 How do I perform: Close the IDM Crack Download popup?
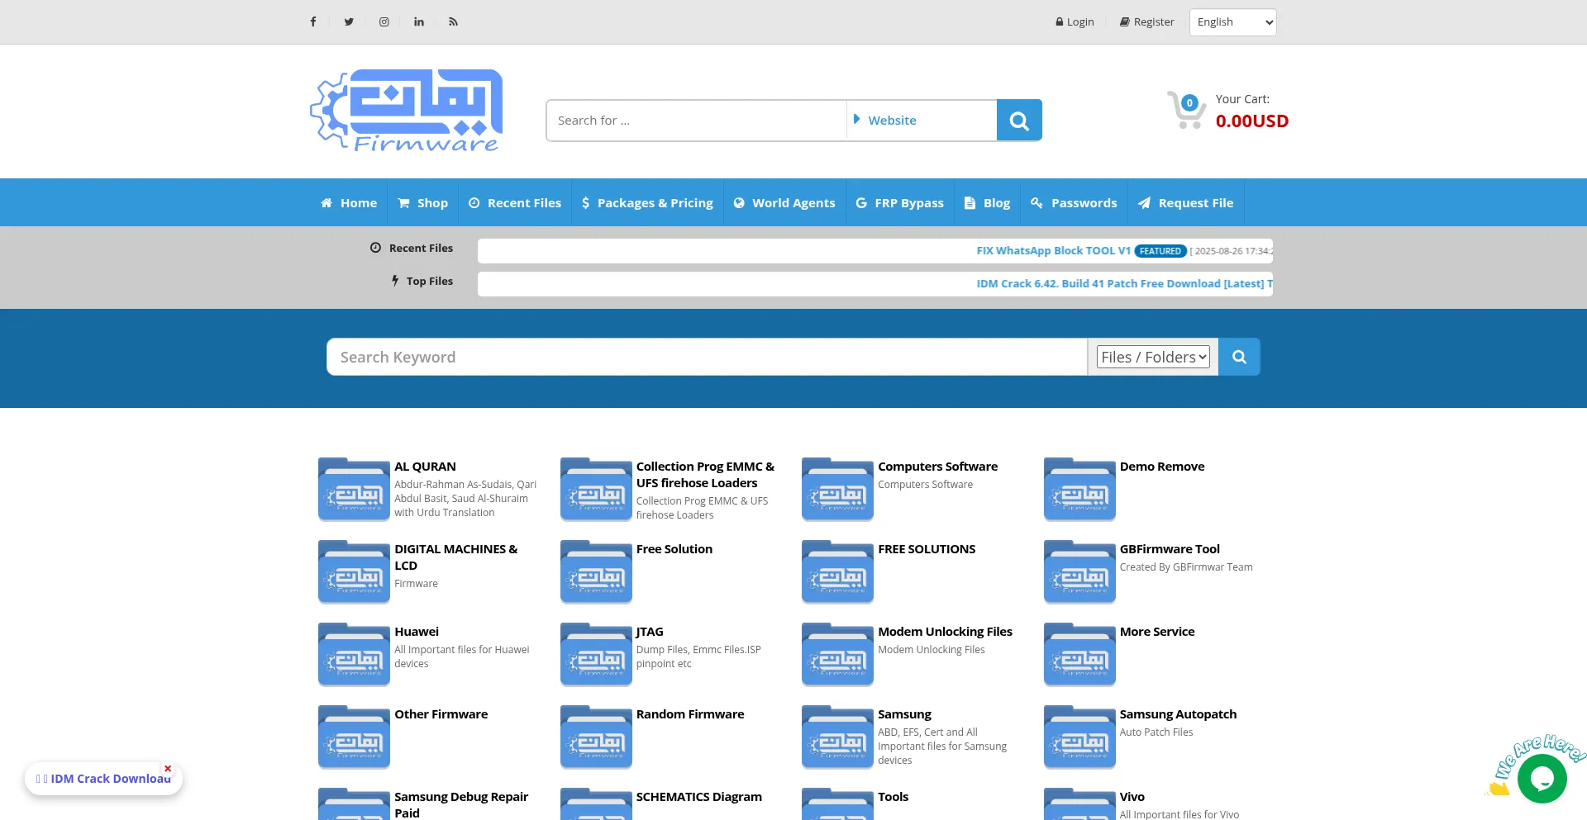coord(168,769)
